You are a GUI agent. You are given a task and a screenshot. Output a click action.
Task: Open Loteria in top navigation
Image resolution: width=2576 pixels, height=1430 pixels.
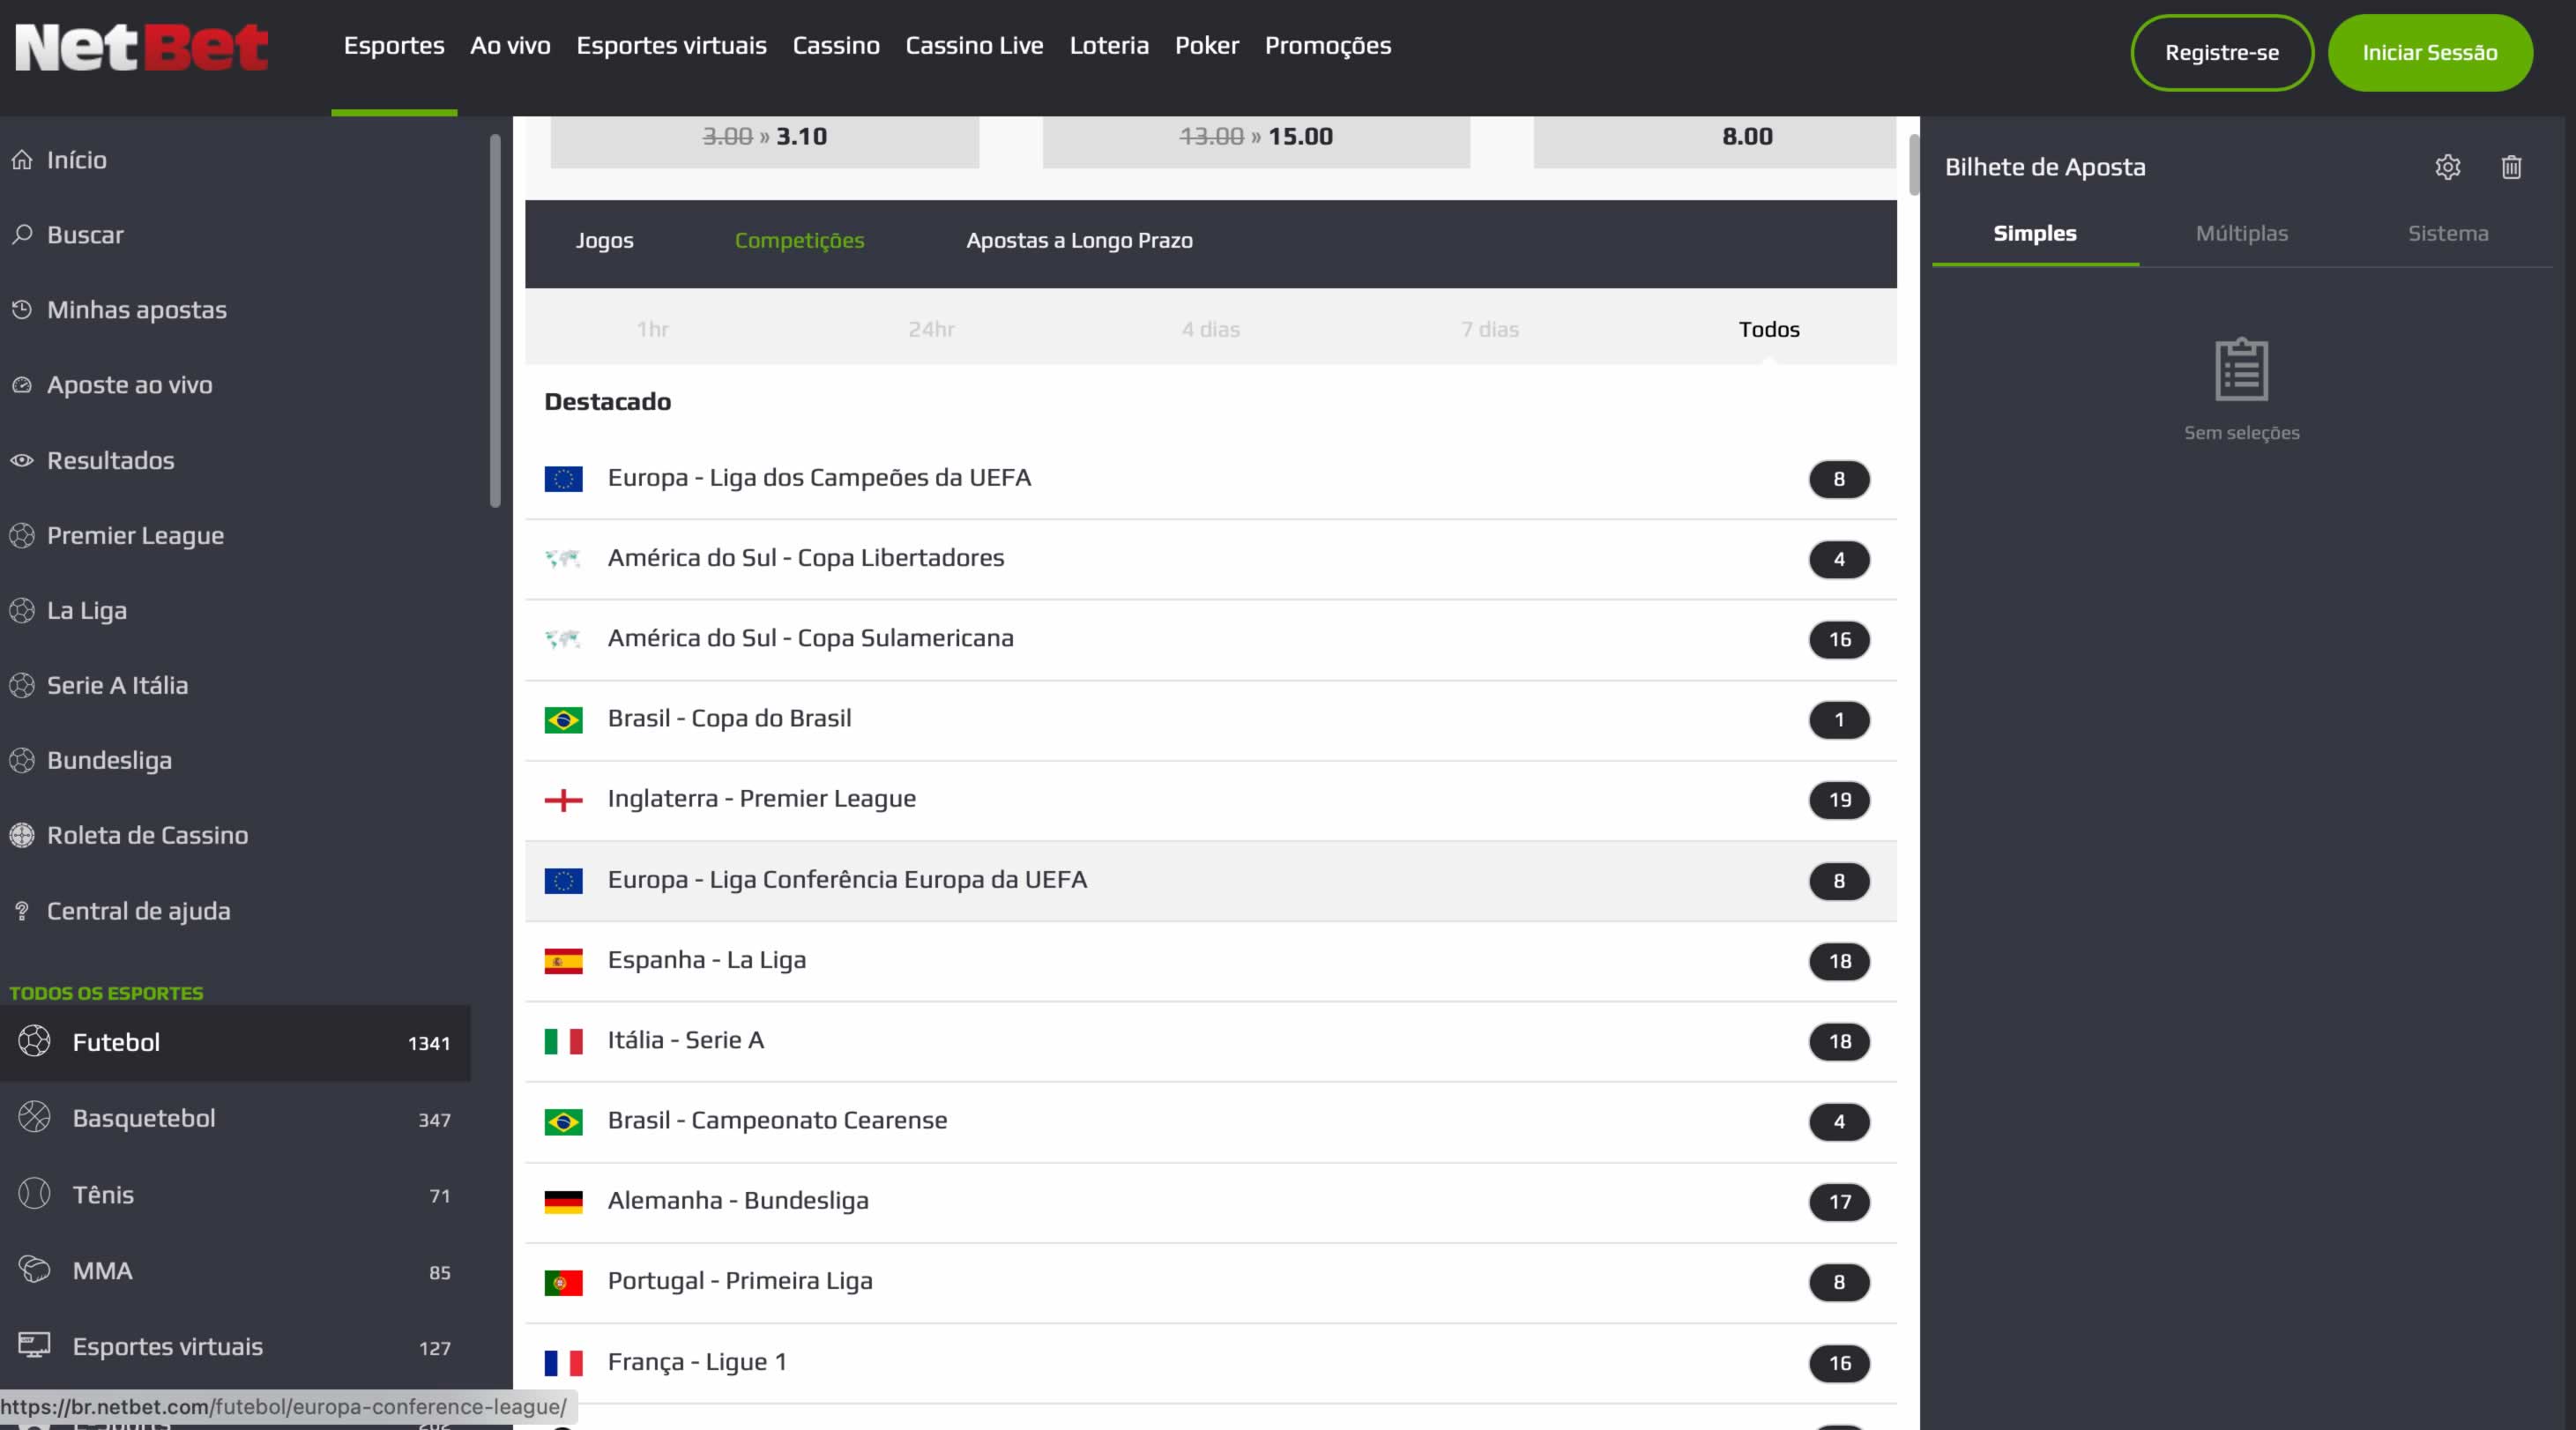point(1109,46)
